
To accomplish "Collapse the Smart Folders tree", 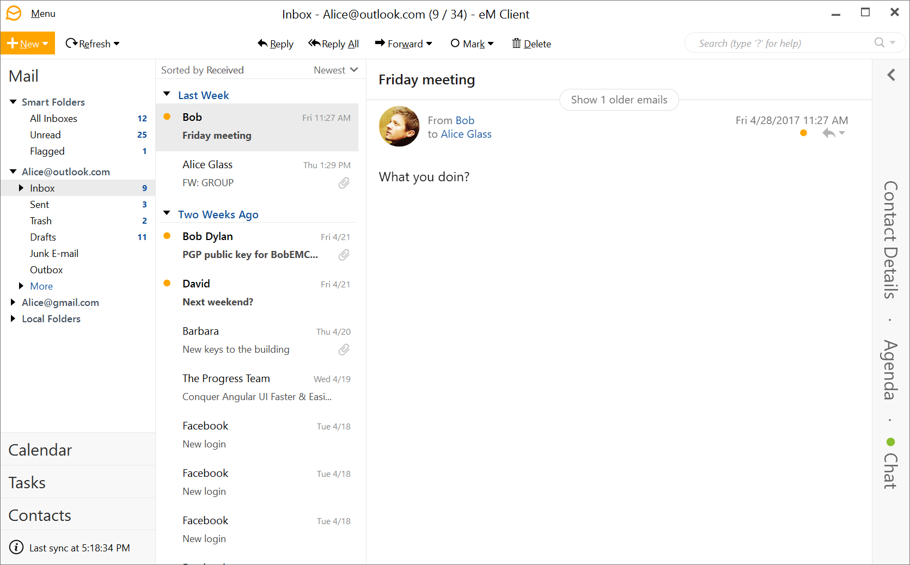I will click(13, 102).
